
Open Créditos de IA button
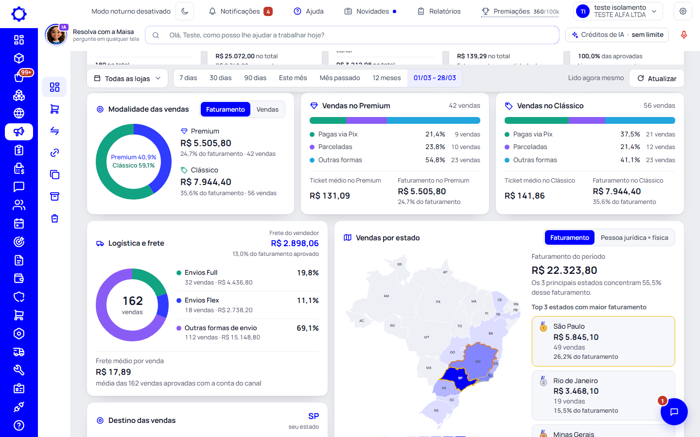pos(617,35)
